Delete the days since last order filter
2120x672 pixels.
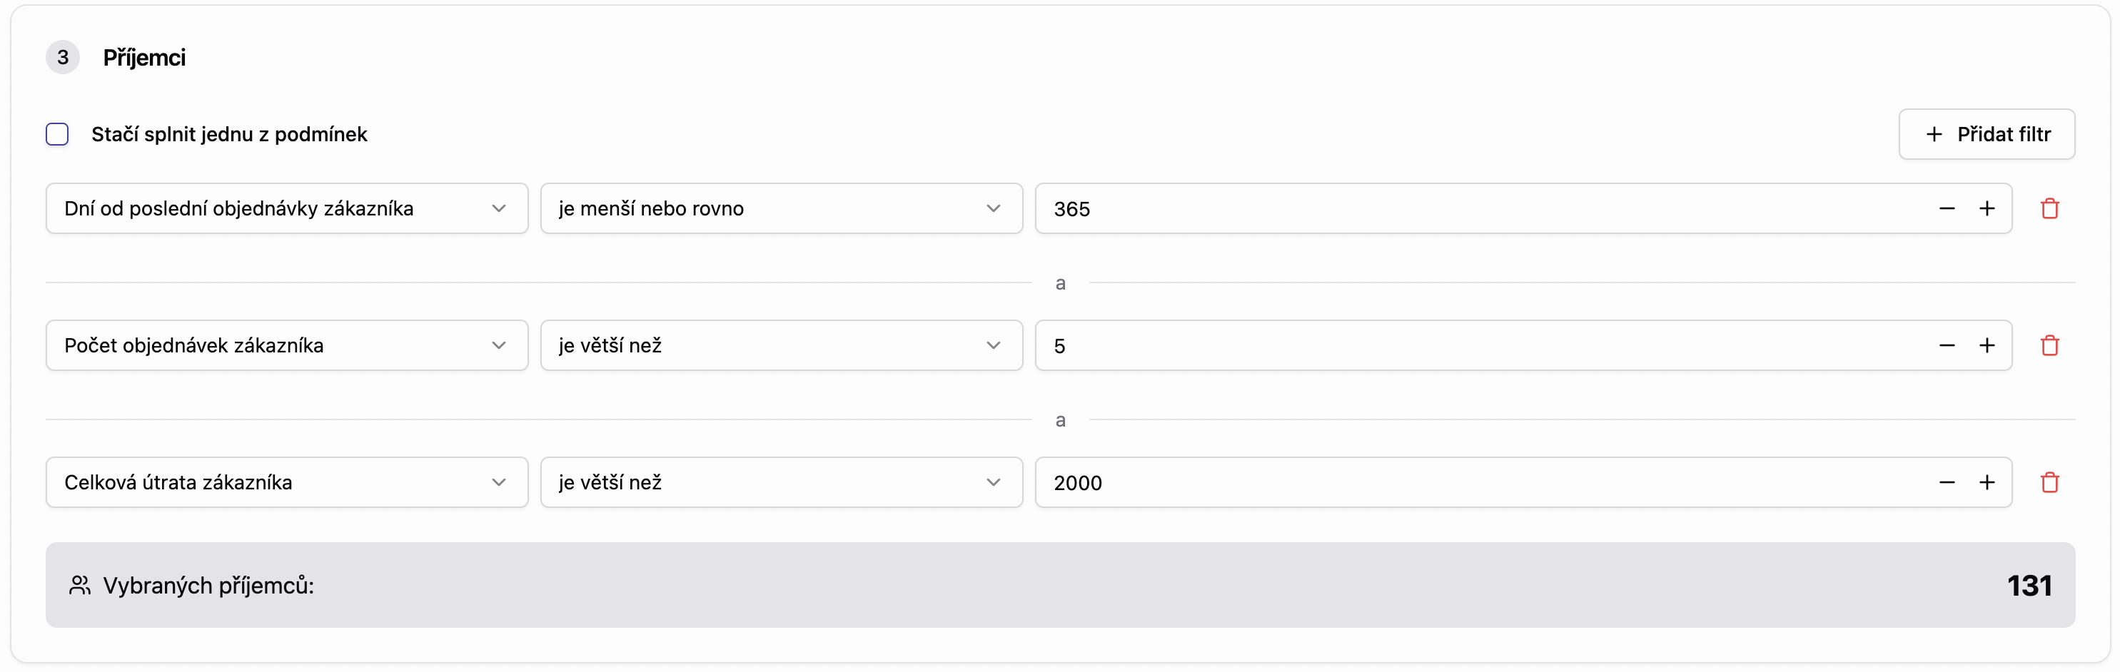point(2049,209)
